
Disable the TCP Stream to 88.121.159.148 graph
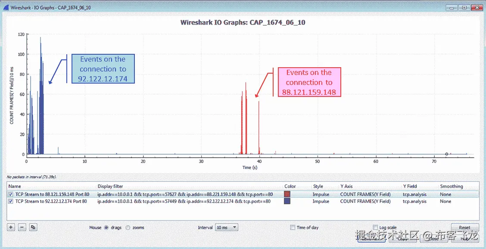(x=11, y=194)
